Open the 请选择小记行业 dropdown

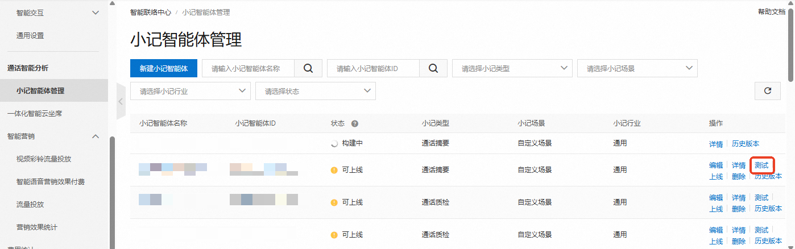(x=190, y=91)
